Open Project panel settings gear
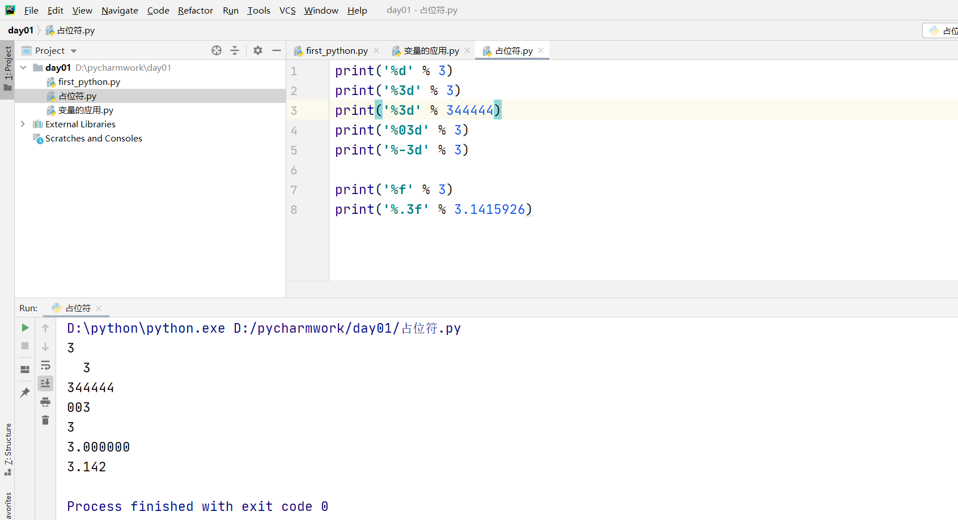 [x=258, y=50]
